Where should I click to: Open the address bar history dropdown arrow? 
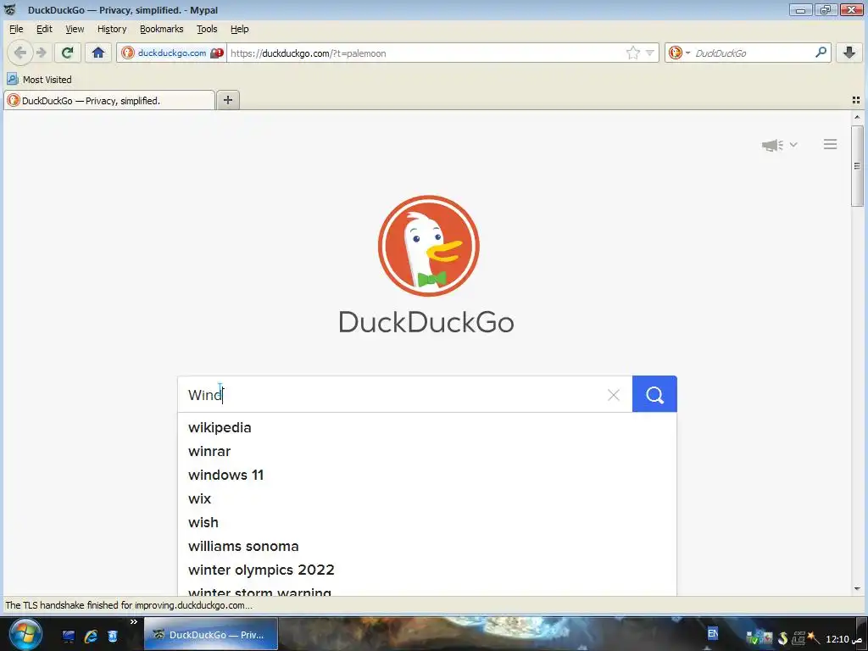pyautogui.click(x=650, y=53)
